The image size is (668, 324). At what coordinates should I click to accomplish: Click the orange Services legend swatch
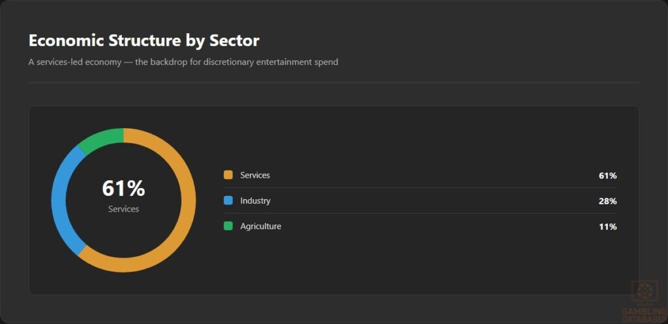pos(228,175)
